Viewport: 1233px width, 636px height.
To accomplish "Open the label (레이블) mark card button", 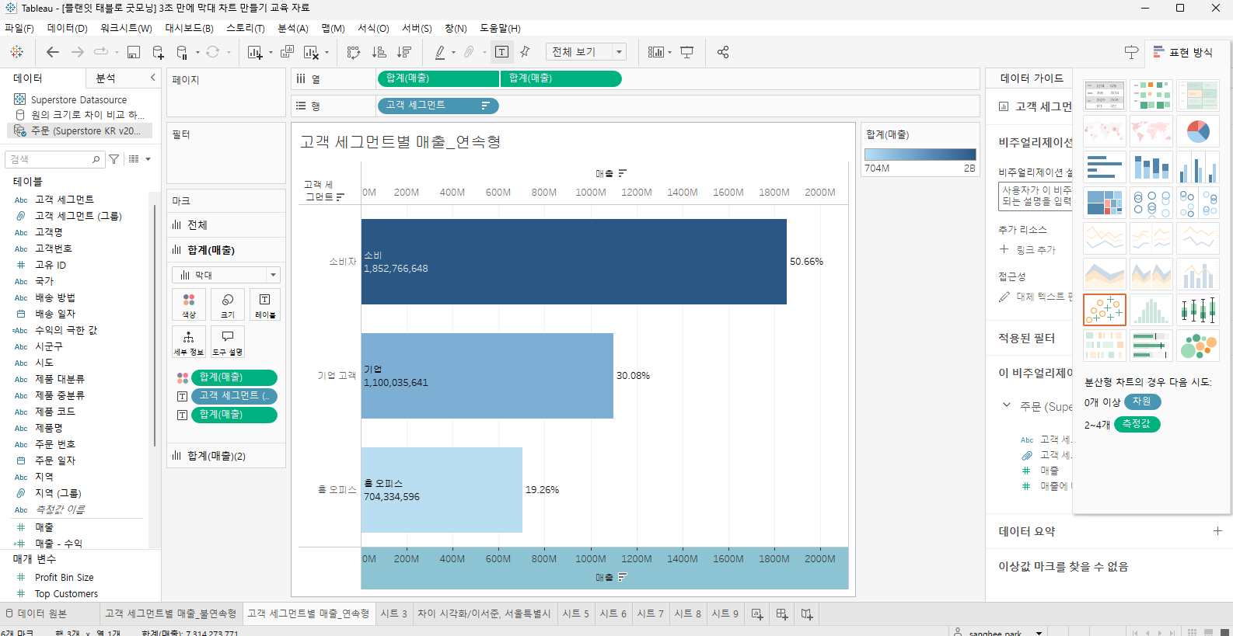I will [265, 304].
